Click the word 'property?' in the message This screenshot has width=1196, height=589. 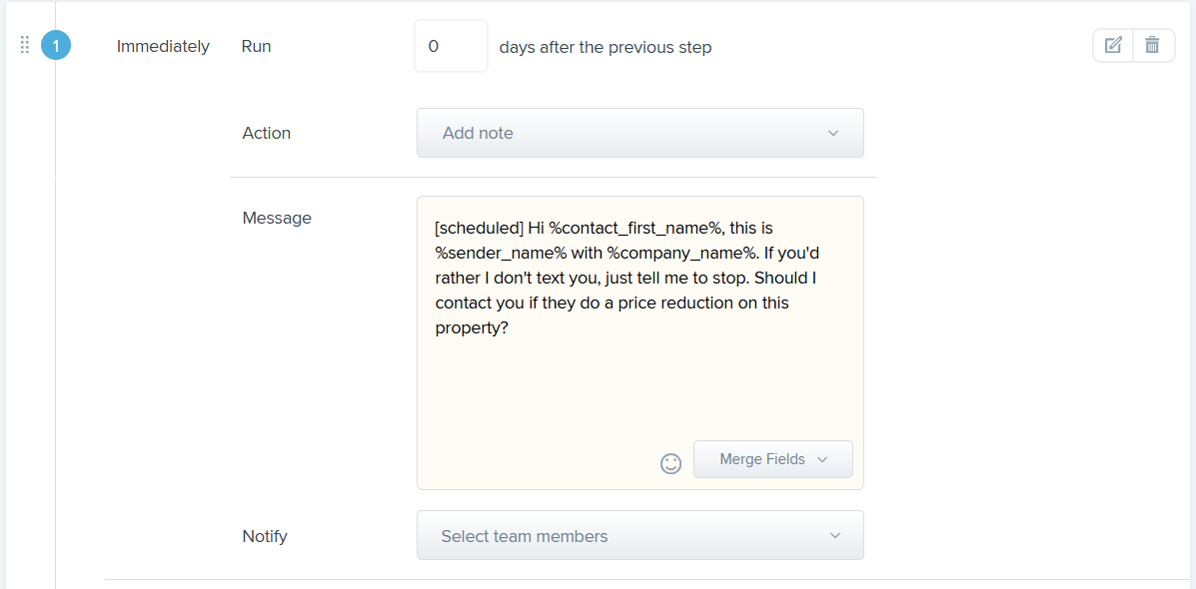(x=473, y=327)
